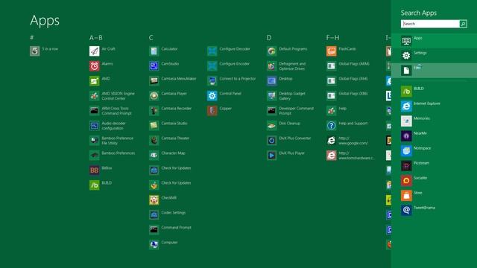Open the Desktop tile
The image size is (477, 268).
coord(279,81)
